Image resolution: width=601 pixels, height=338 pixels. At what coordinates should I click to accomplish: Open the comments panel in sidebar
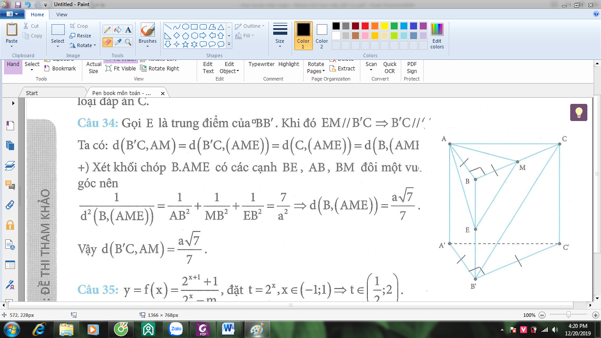(x=10, y=185)
